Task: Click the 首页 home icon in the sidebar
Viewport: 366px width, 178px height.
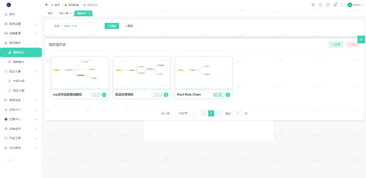Action: click(x=6, y=14)
